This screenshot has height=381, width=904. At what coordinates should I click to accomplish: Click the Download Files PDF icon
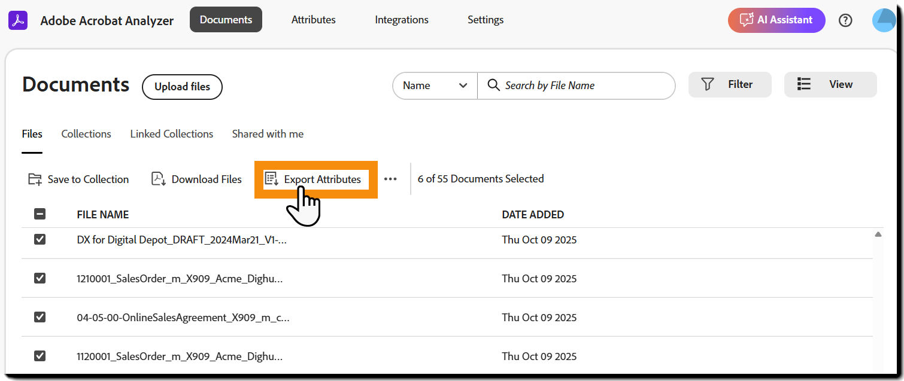pyautogui.click(x=159, y=179)
